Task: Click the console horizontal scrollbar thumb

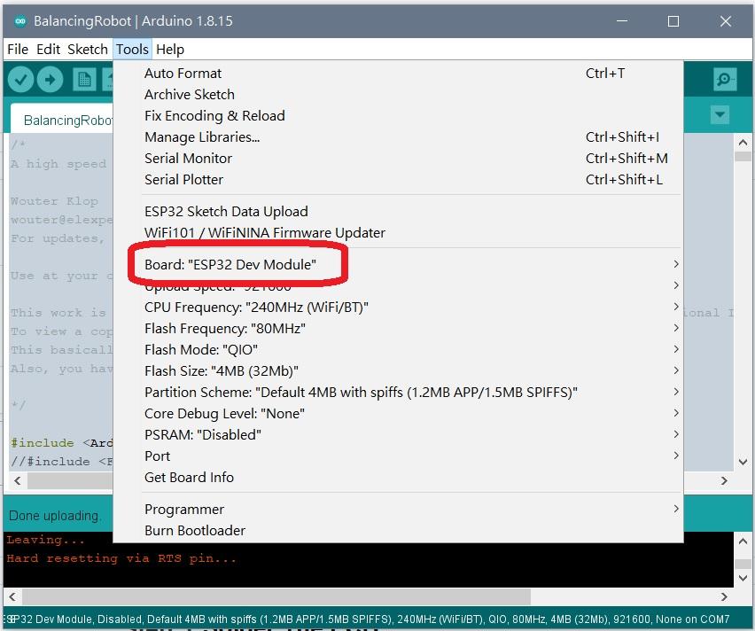Action: coord(276,596)
